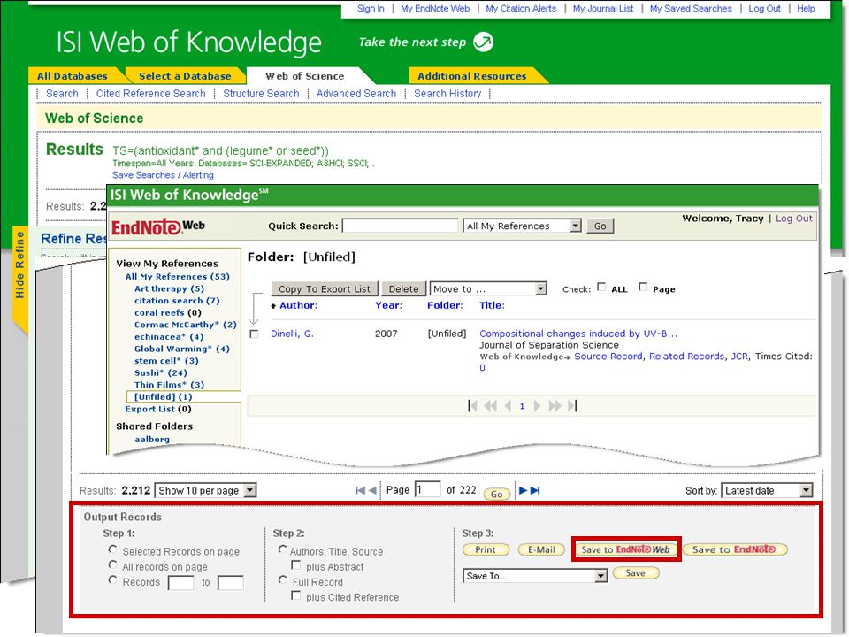Click the Page number input field

tap(427, 489)
